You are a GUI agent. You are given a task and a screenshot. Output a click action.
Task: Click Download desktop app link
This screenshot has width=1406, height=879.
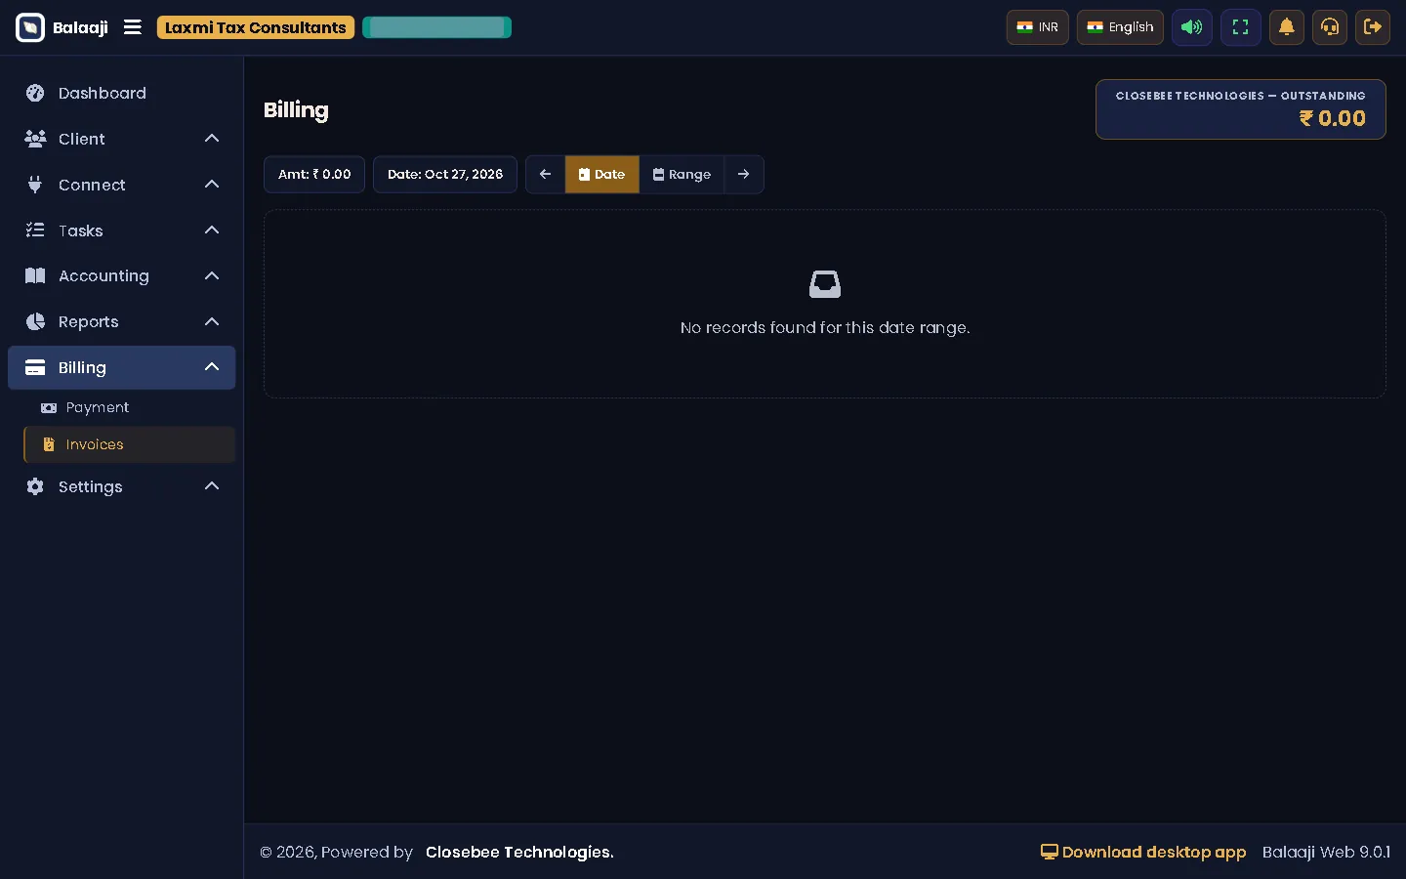(x=1143, y=853)
